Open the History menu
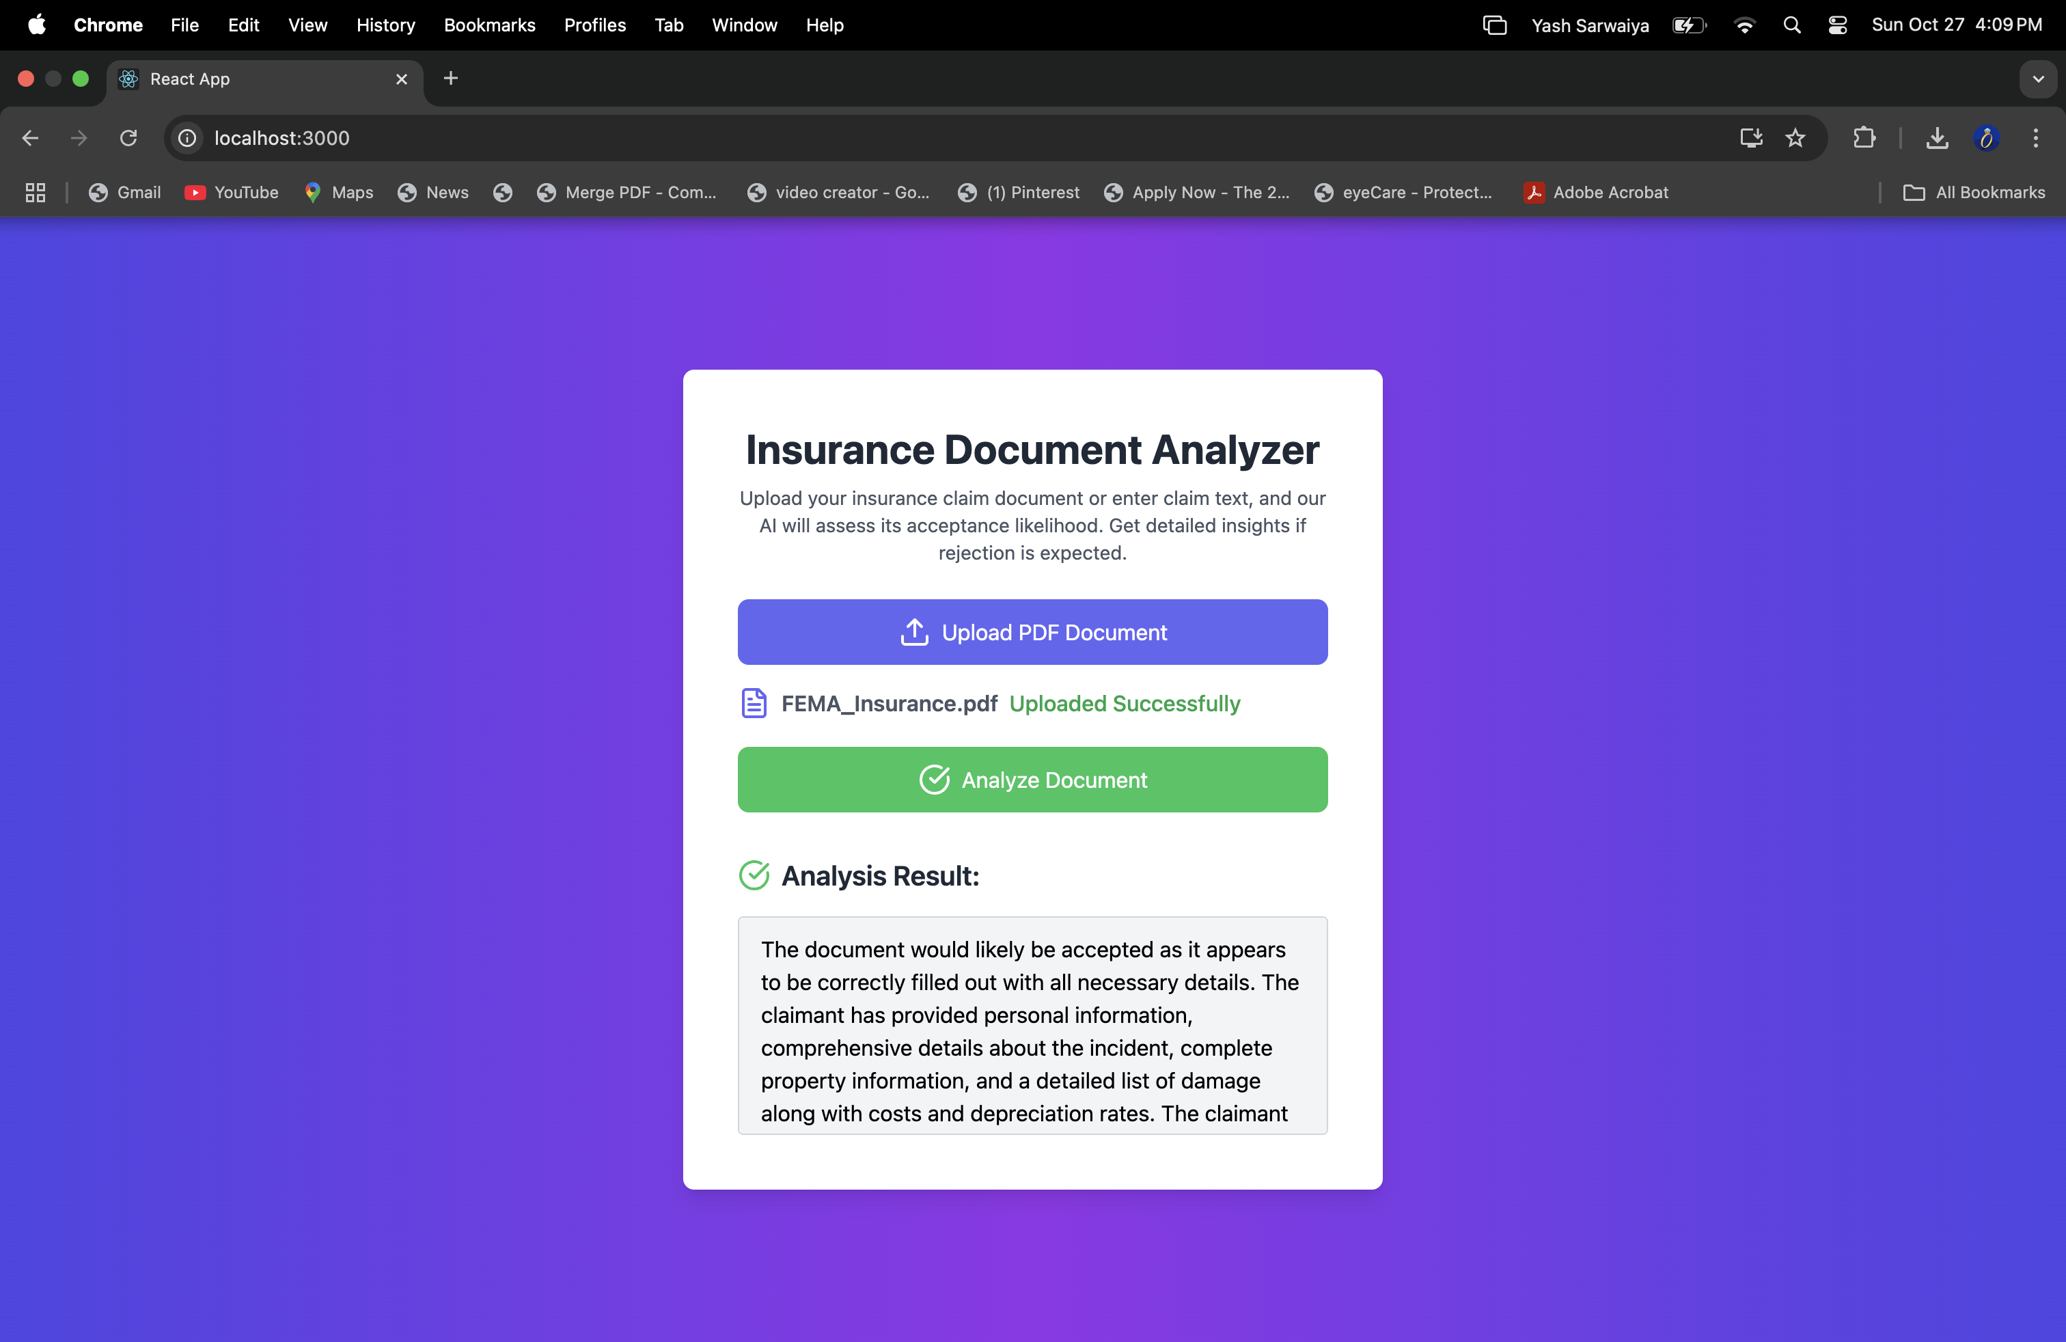Viewport: 2066px width, 1342px height. [385, 25]
